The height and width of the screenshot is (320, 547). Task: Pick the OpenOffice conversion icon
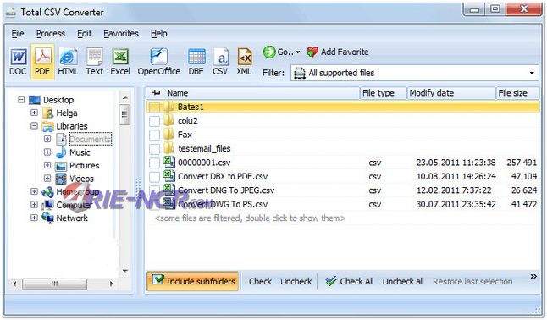tap(158, 57)
